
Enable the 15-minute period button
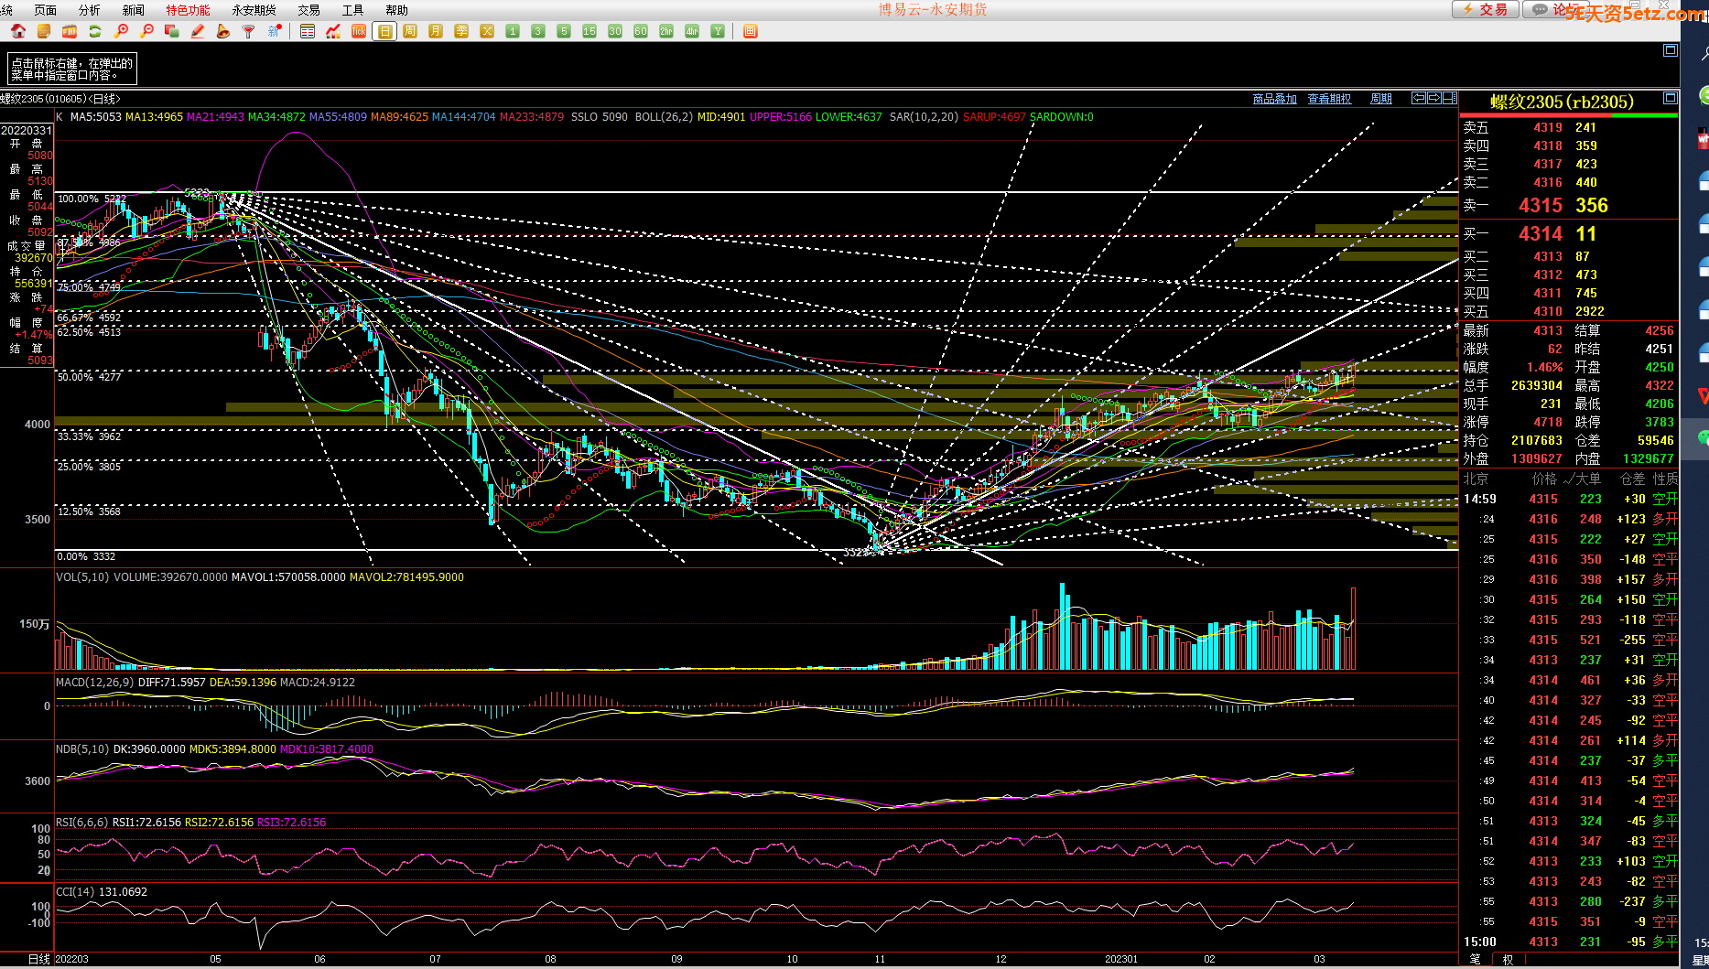pos(589,31)
